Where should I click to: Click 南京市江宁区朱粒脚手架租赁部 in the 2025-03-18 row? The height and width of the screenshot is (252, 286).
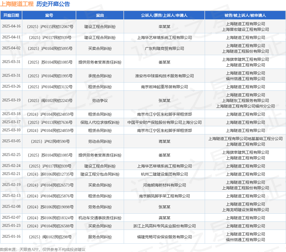(164, 114)
